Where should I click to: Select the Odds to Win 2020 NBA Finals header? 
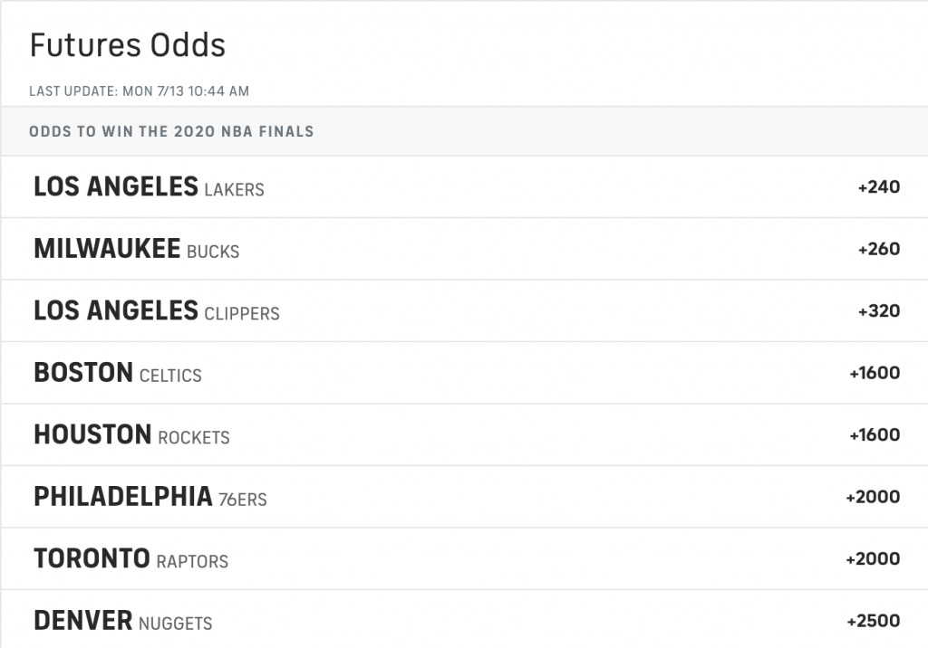tap(171, 131)
